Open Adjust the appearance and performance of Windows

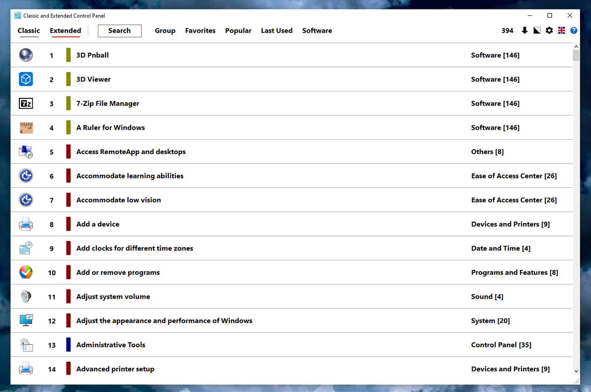coord(292,320)
